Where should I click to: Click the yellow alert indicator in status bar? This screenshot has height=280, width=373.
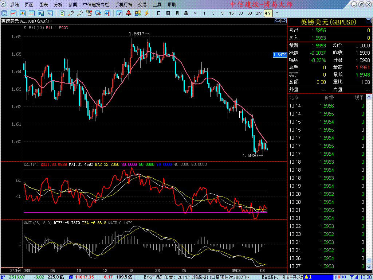(x=308, y=277)
